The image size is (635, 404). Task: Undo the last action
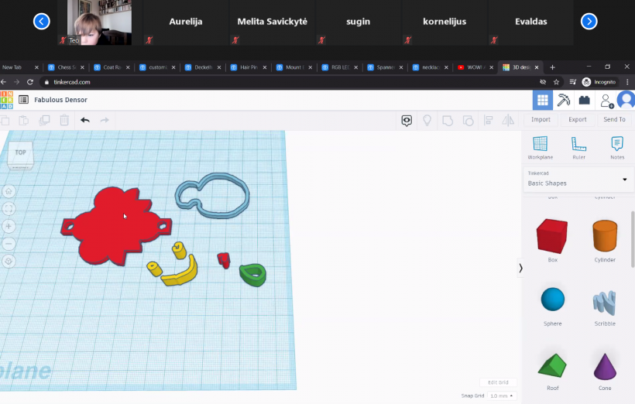click(84, 120)
